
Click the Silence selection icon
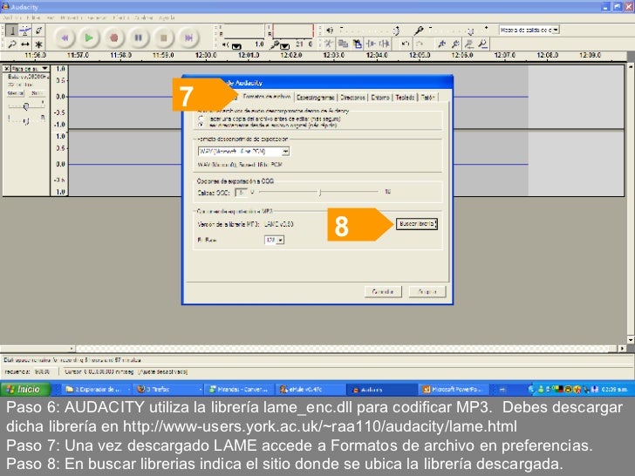[385, 44]
